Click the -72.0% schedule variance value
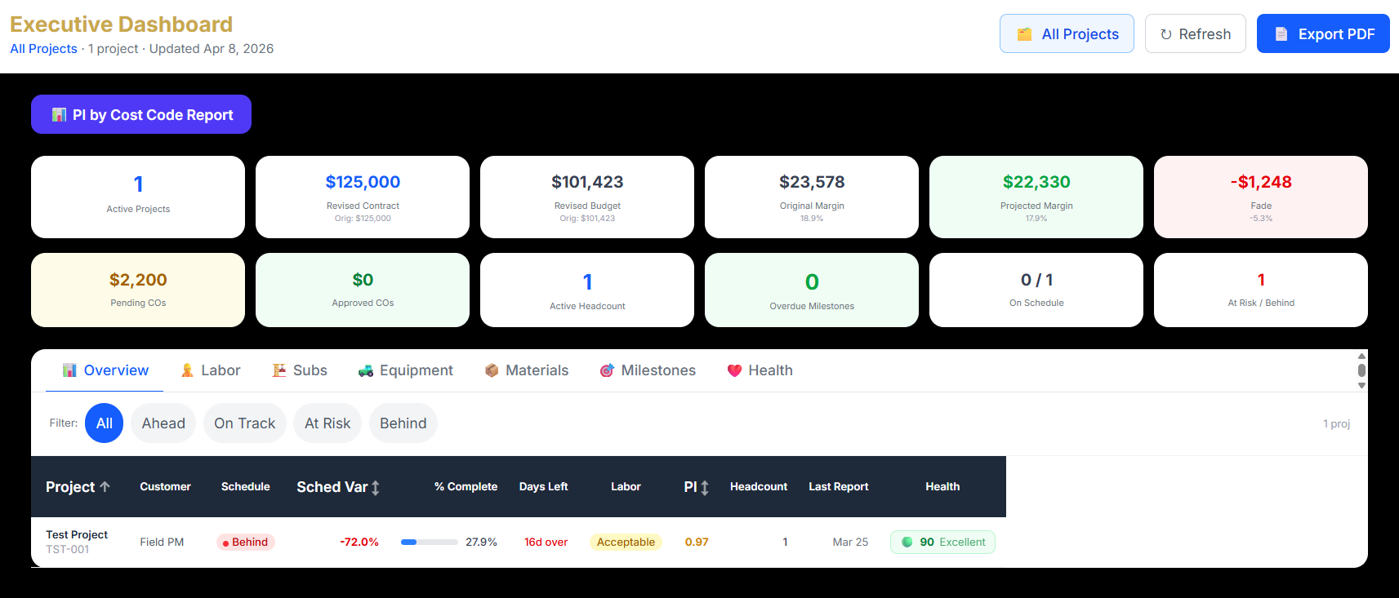 (x=359, y=542)
